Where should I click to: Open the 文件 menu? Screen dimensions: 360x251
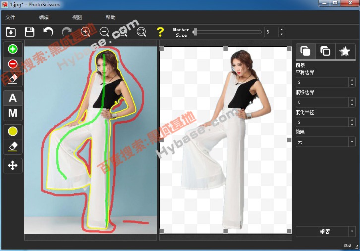coord(10,17)
